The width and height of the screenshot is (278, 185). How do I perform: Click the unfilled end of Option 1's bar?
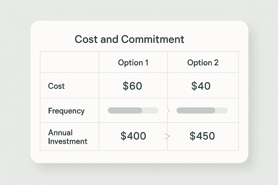tap(150, 110)
